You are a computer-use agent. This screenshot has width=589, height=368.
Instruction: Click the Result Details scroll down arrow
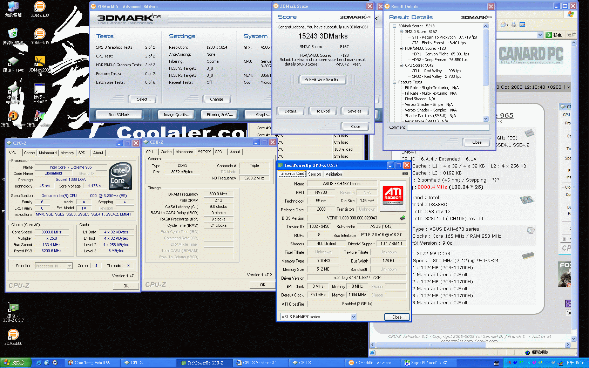point(486,119)
